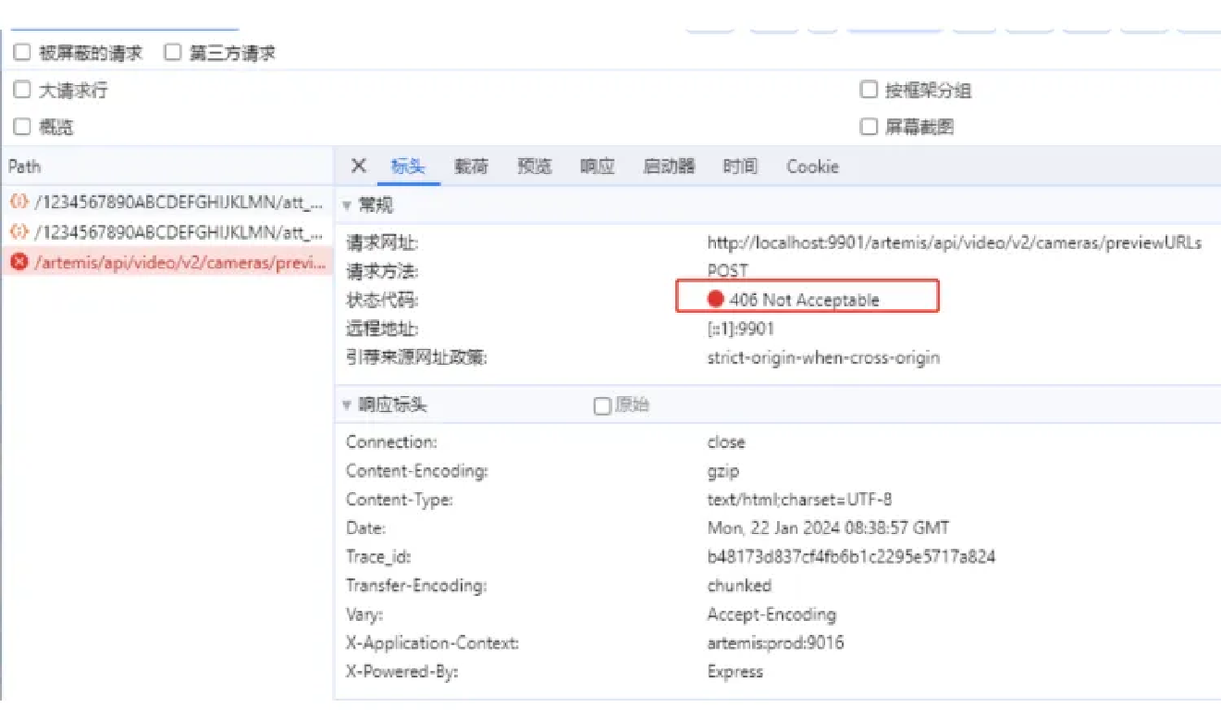Enable the 屏幕截图 checkbox
The image size is (1221, 720).
pos(869,127)
